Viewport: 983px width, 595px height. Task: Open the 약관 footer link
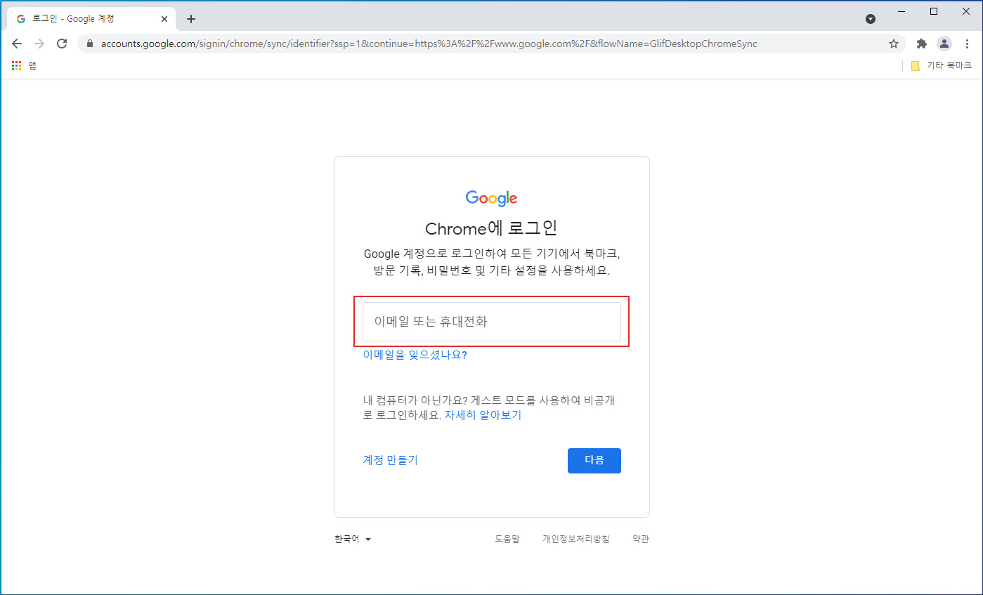point(641,539)
